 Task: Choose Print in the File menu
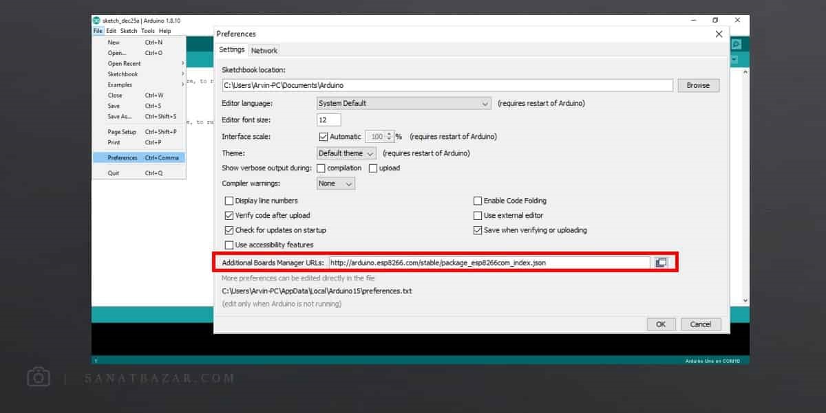[139, 142]
